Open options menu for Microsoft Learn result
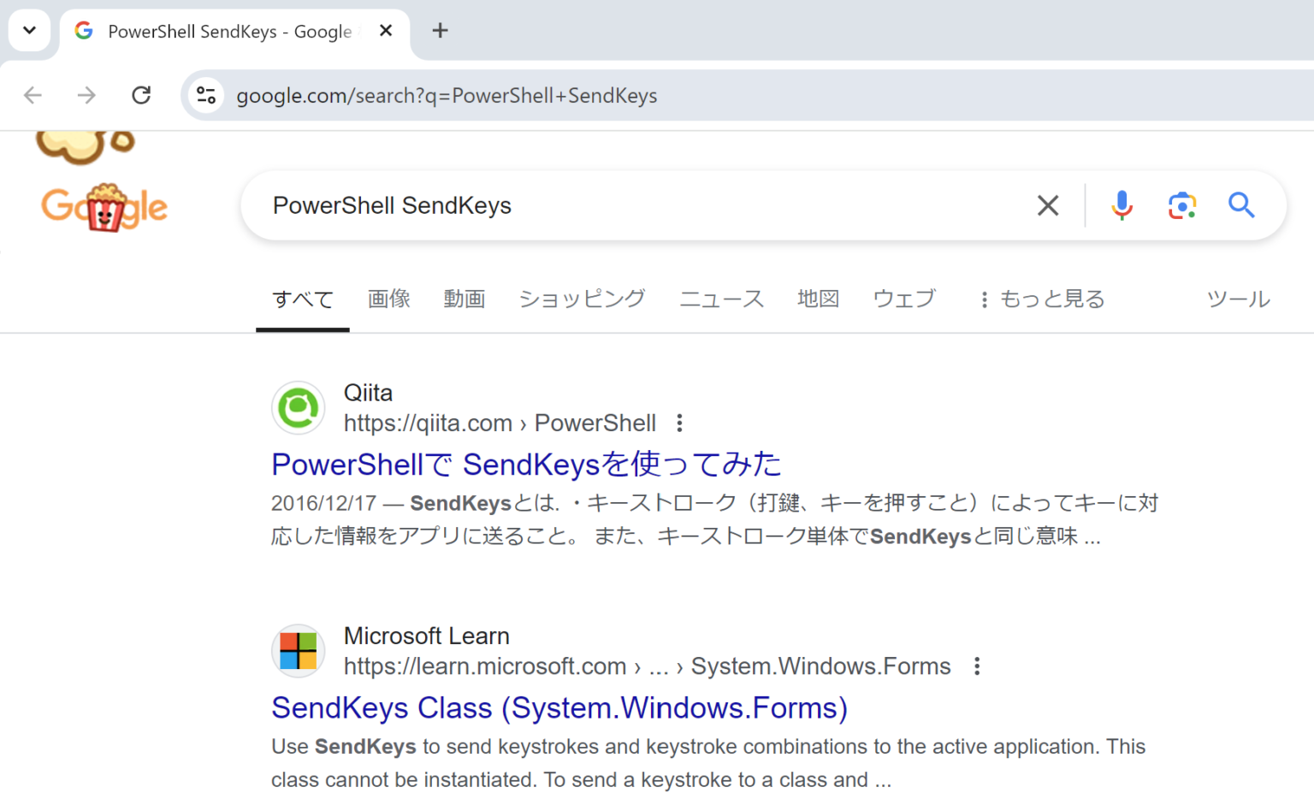Viewport: 1314px width, 805px height. (x=977, y=666)
